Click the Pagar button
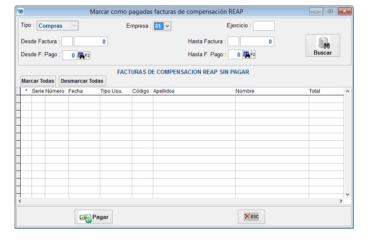 coord(93,217)
